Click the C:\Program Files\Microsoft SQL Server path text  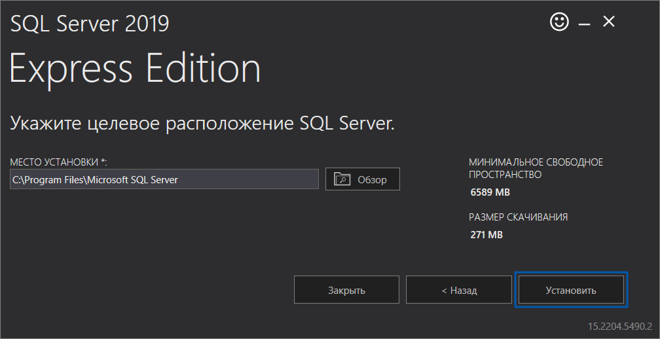95,179
